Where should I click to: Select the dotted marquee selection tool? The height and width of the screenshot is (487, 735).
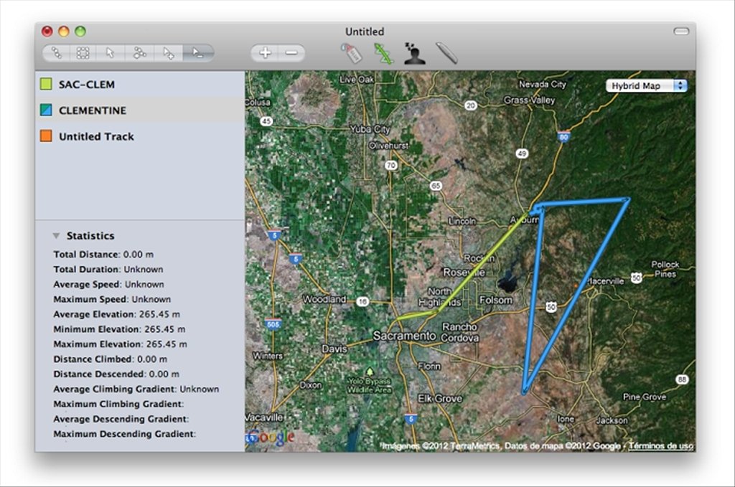(x=83, y=53)
